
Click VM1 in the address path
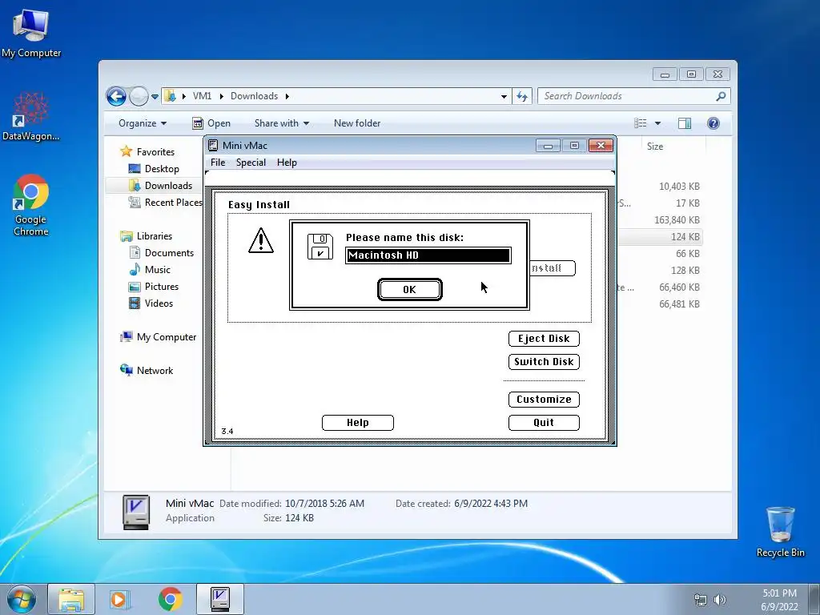tap(202, 96)
